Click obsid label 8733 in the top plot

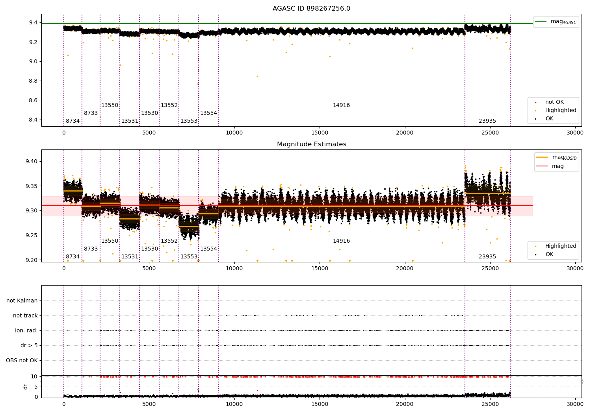point(91,113)
